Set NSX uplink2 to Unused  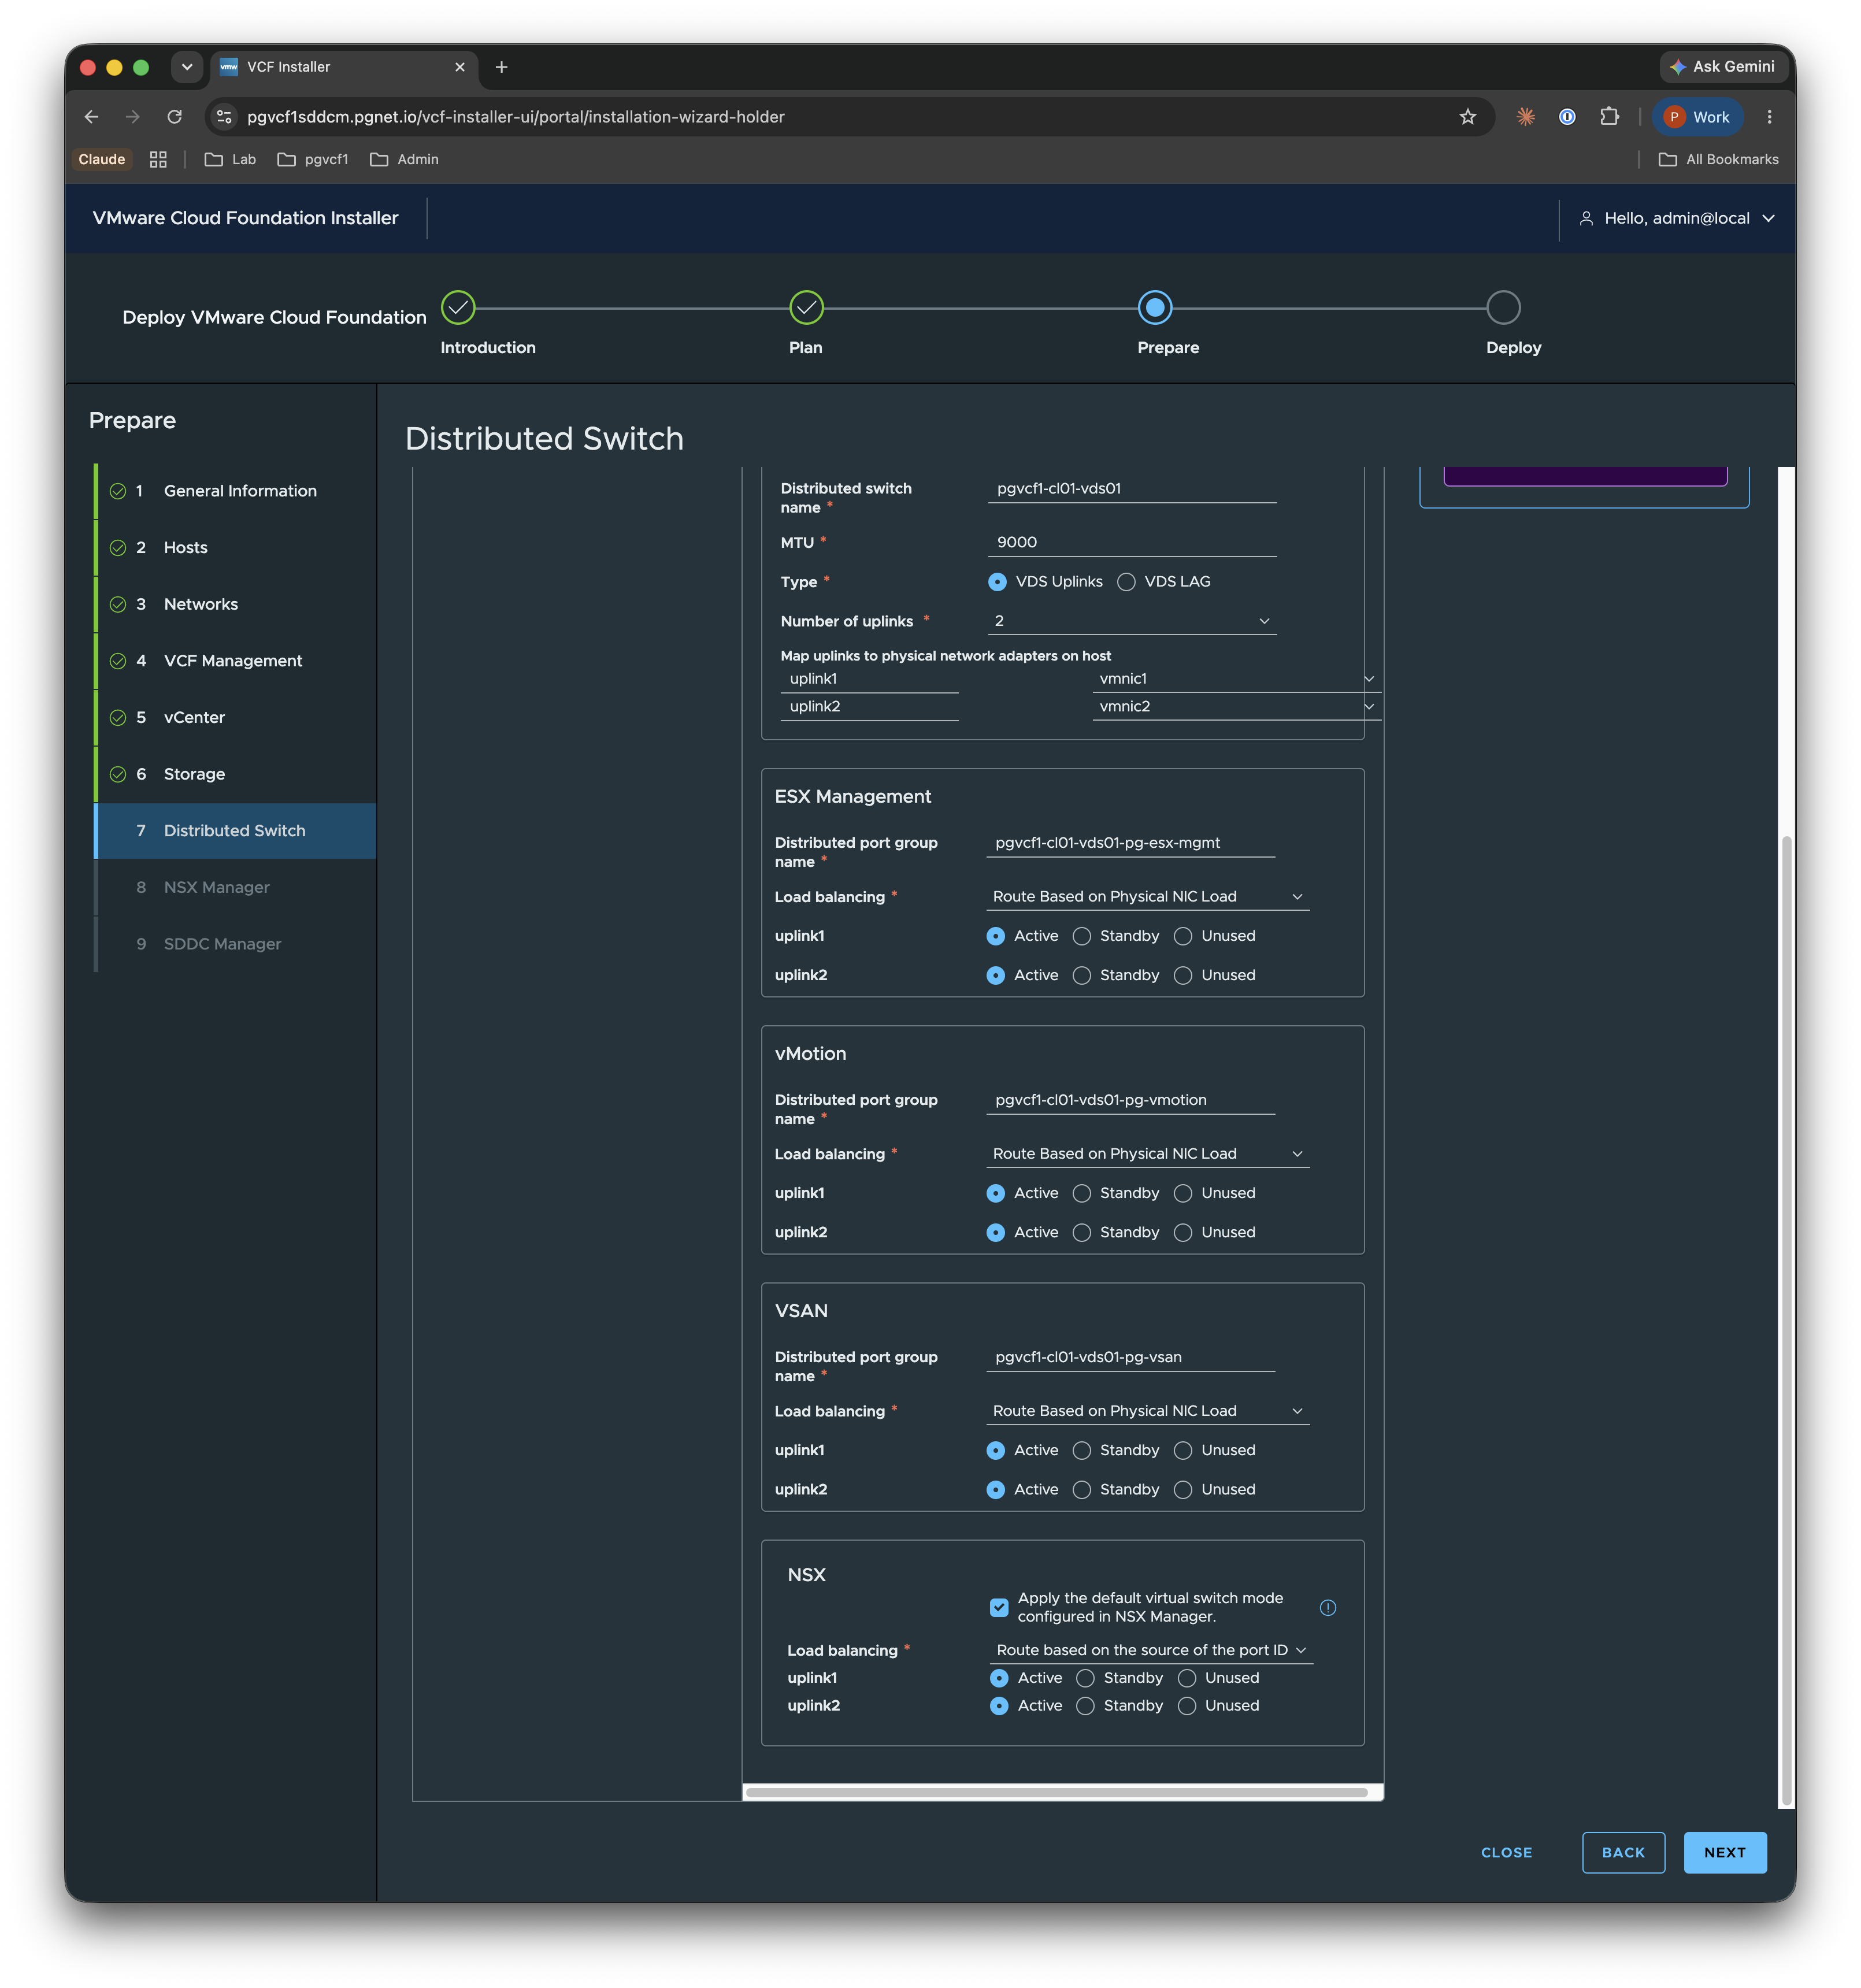[1187, 1706]
